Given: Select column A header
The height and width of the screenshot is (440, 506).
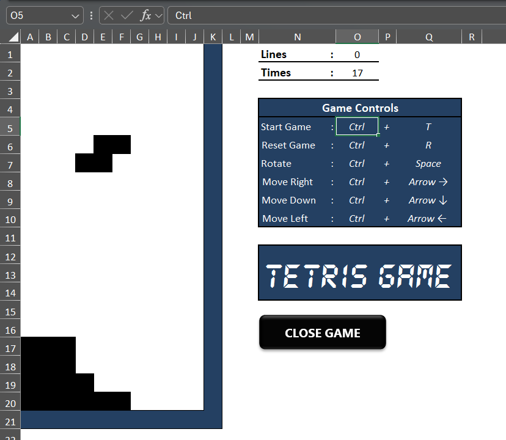Looking at the screenshot, I should pyautogui.click(x=30, y=37).
